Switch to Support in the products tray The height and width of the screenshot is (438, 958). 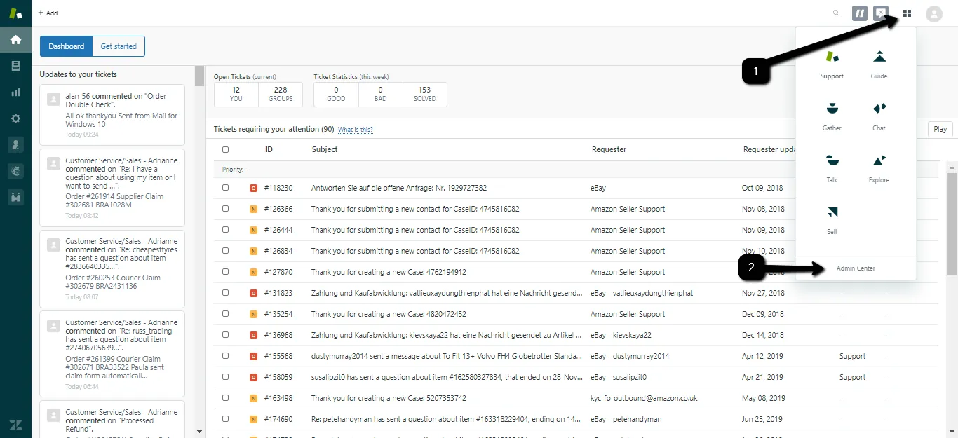[832, 64]
